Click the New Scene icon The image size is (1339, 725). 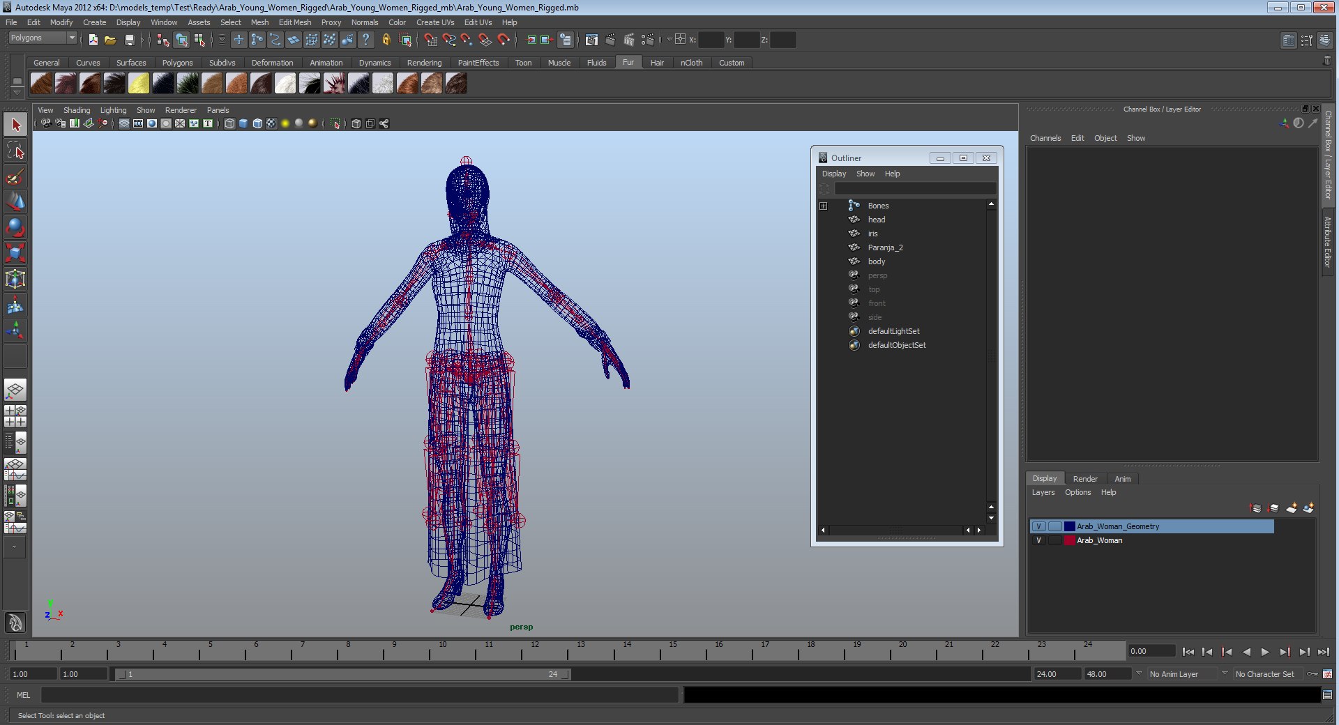pyautogui.click(x=93, y=40)
